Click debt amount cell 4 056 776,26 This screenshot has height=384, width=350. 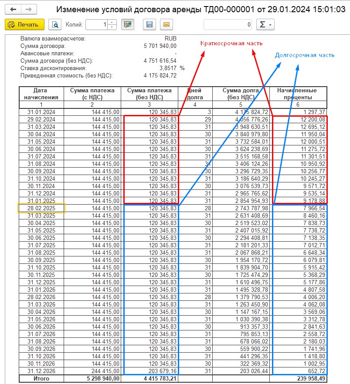241,119
